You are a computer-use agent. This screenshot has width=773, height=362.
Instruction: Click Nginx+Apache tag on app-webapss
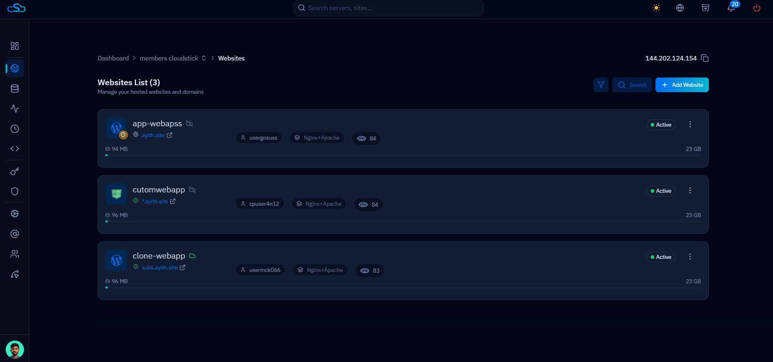click(x=317, y=138)
